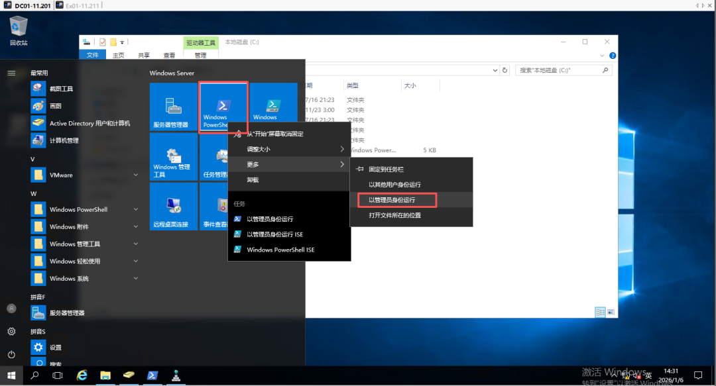
Task: Open the 远程桌面连接 tile
Action: point(174,206)
